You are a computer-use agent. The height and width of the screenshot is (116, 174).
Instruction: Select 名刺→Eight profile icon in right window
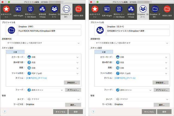[x=107, y=9]
